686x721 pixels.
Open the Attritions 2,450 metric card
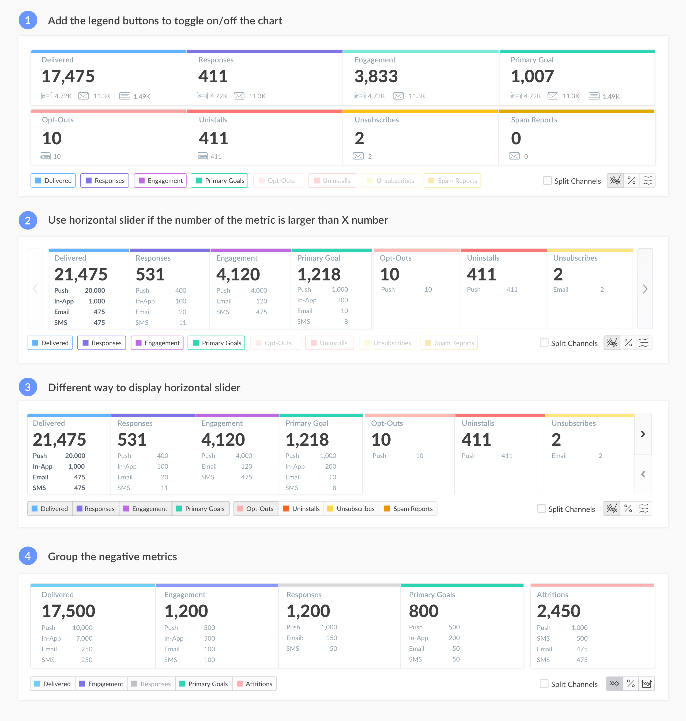pyautogui.click(x=592, y=626)
